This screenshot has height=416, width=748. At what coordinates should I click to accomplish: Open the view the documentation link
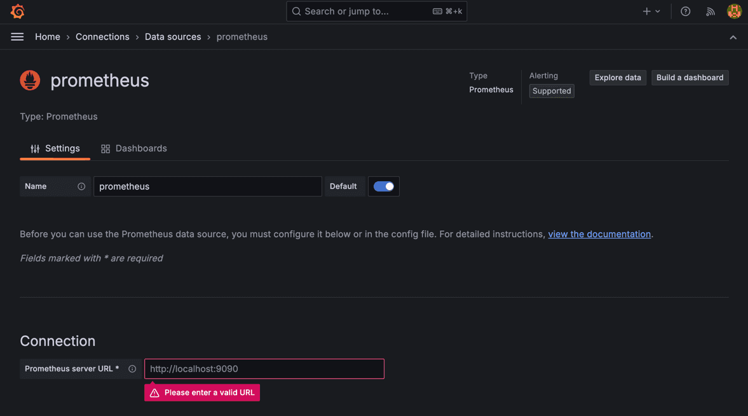pos(599,234)
